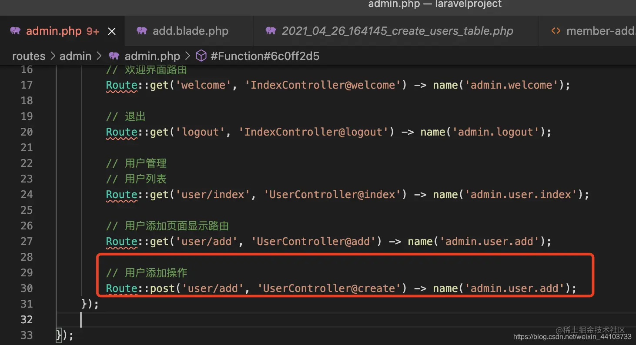Switch to the admin.php tab
The height and width of the screenshot is (345, 636).
coord(62,31)
